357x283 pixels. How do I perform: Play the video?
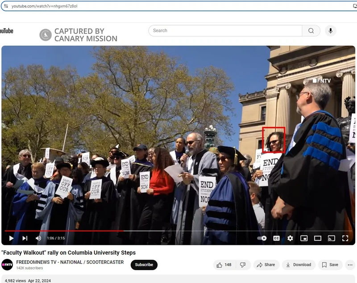click(x=11, y=238)
